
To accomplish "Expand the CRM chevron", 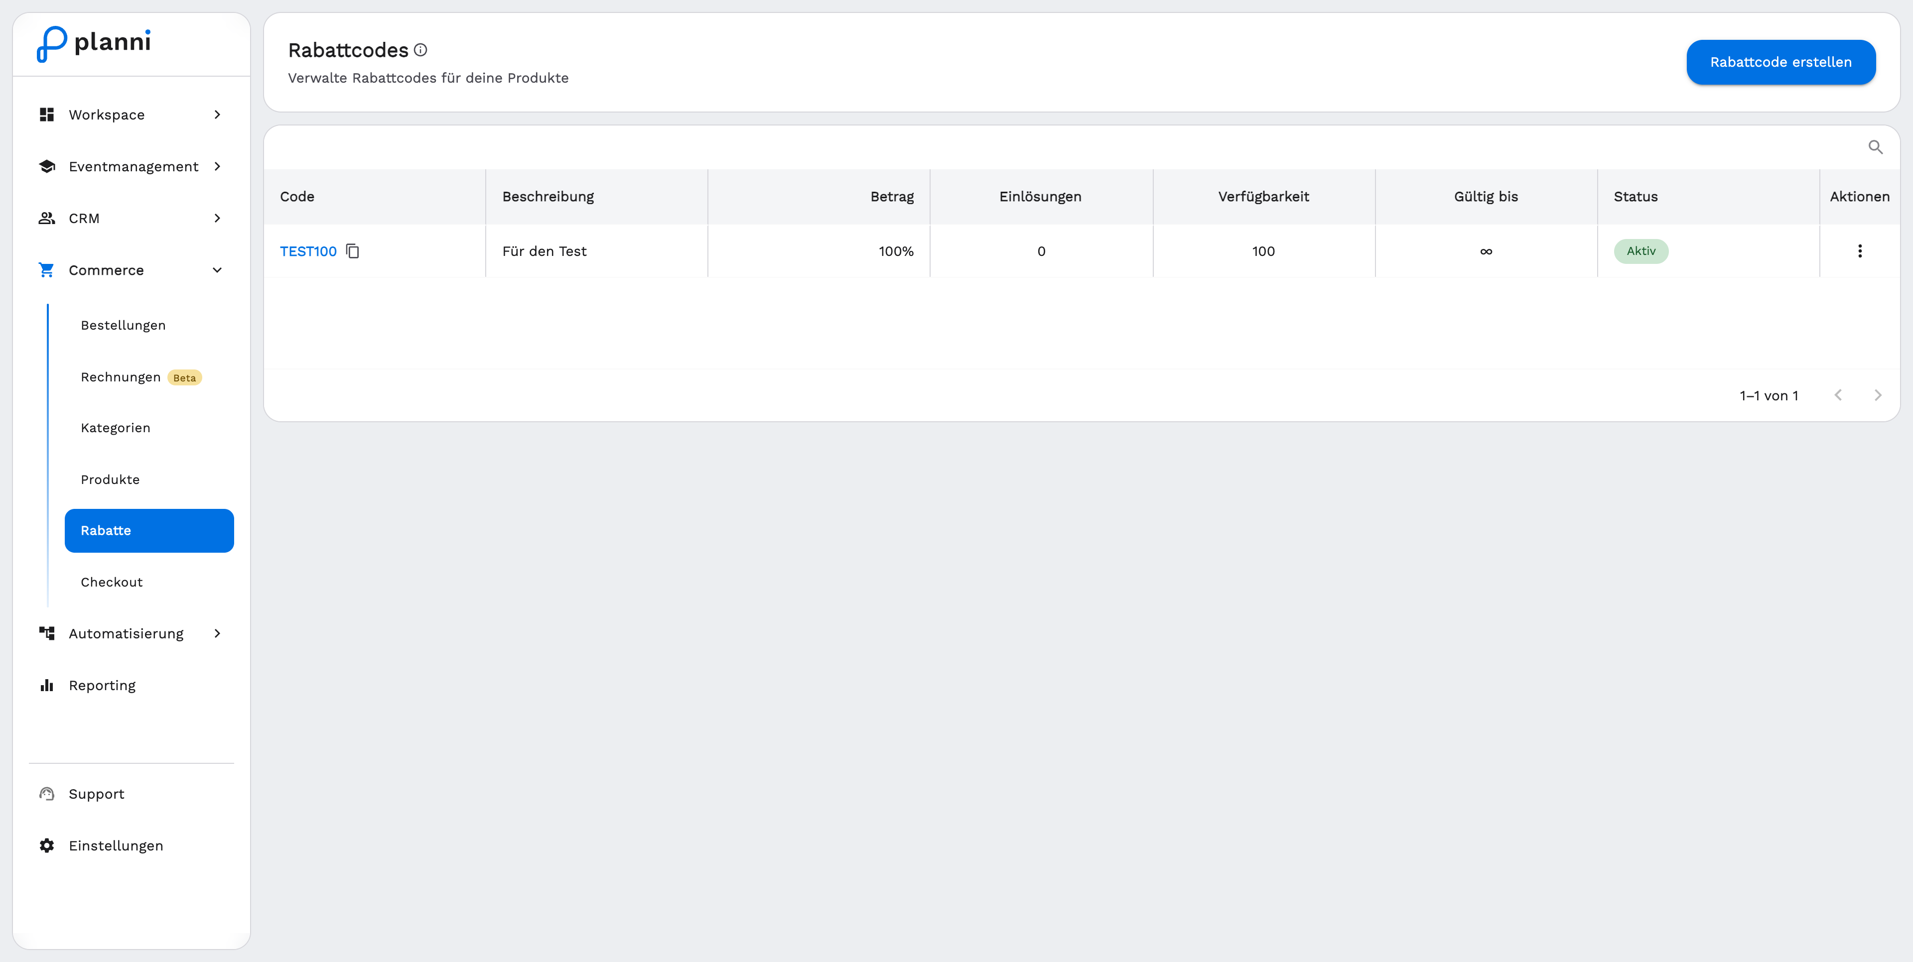I will tap(217, 218).
